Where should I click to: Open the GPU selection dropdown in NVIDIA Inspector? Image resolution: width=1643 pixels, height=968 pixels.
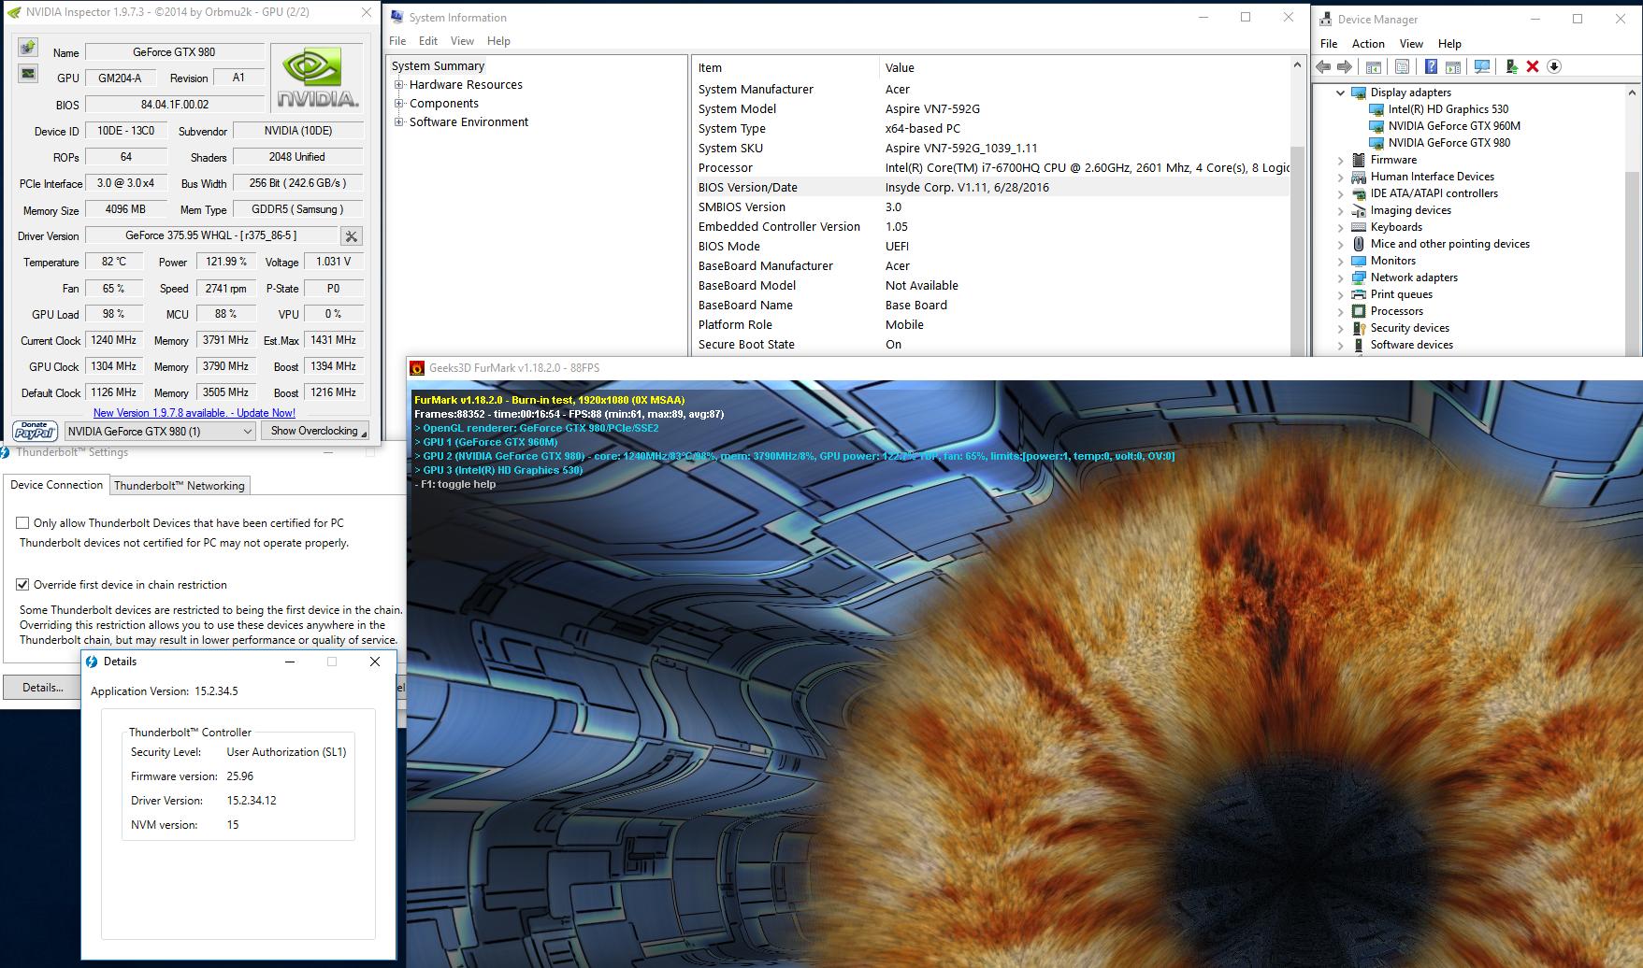click(159, 431)
